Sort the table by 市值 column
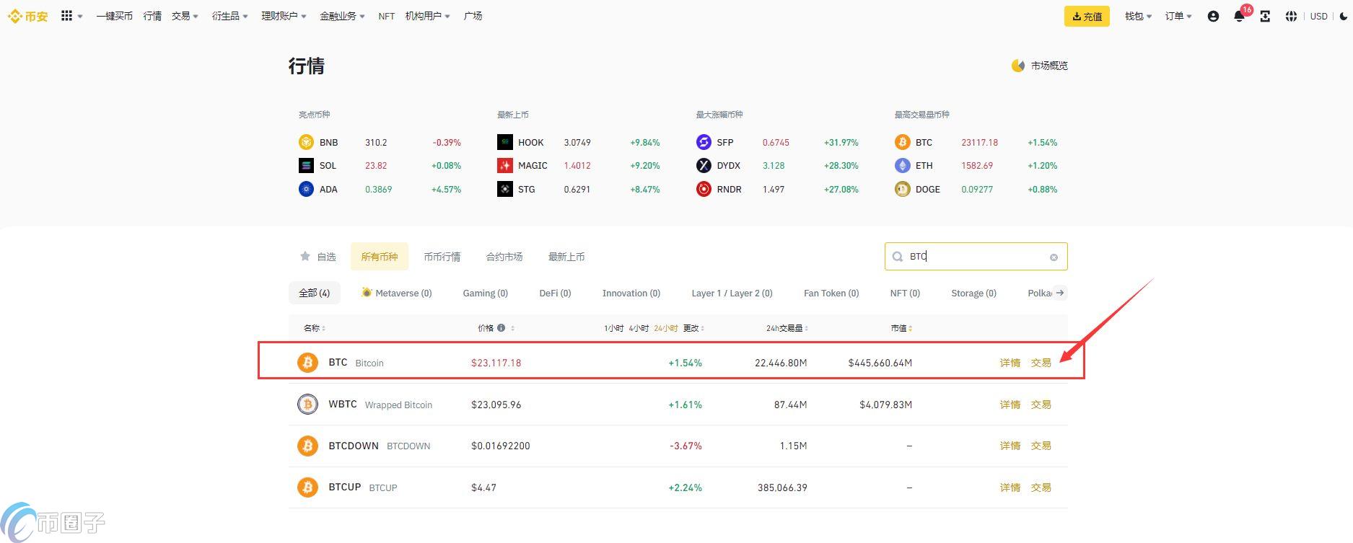 pyautogui.click(x=902, y=328)
